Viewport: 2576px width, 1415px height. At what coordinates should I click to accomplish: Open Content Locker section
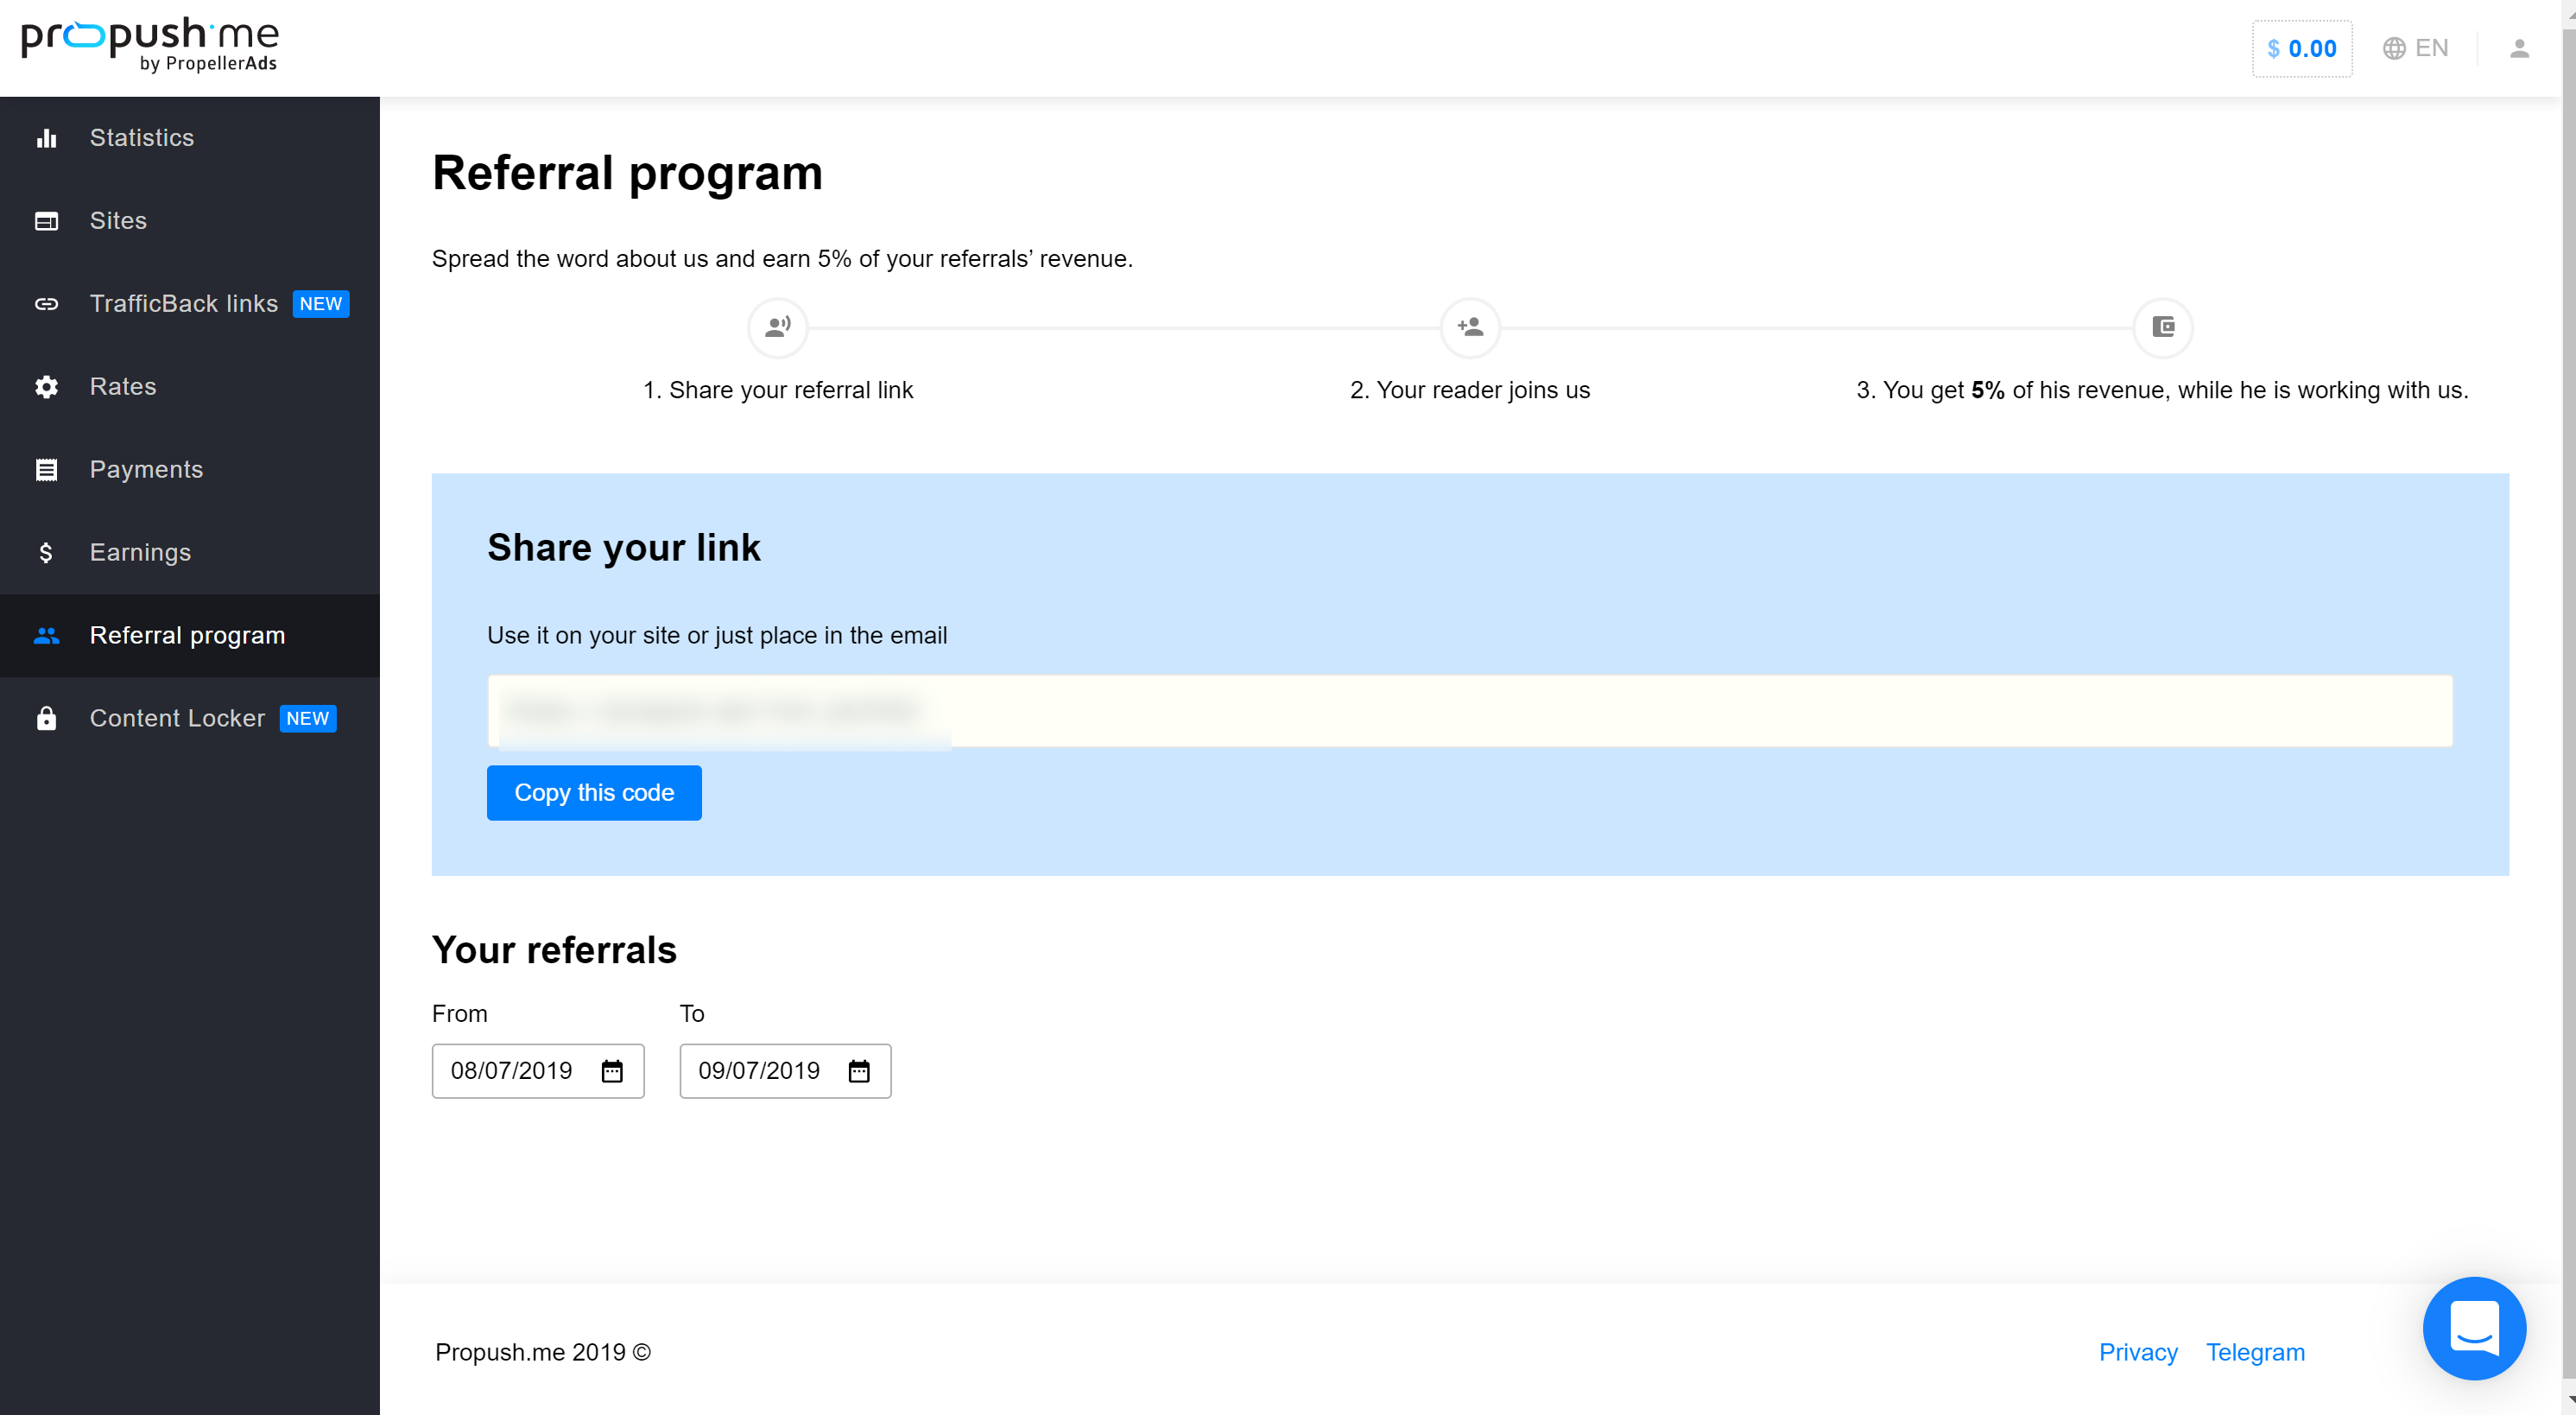tap(190, 719)
